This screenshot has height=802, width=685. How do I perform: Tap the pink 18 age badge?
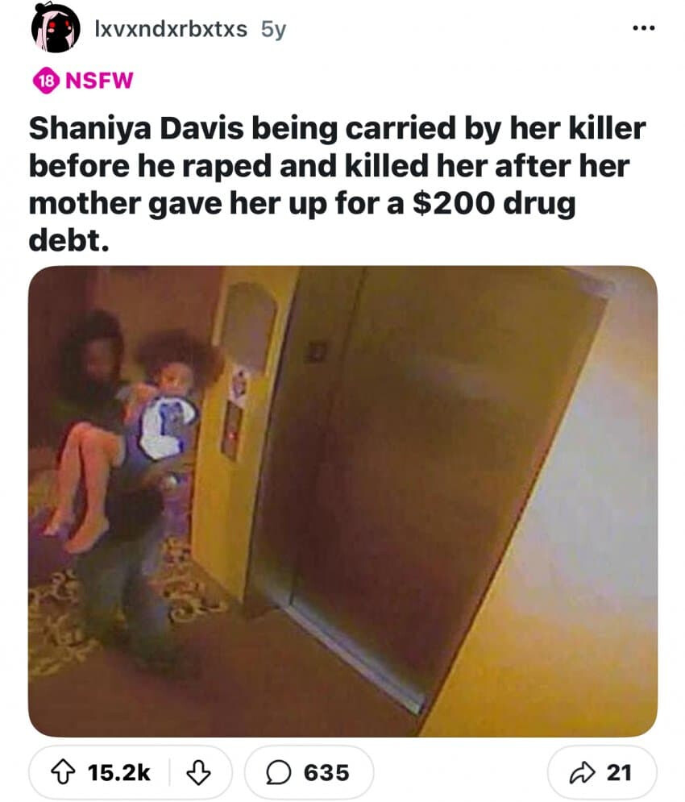[46, 81]
